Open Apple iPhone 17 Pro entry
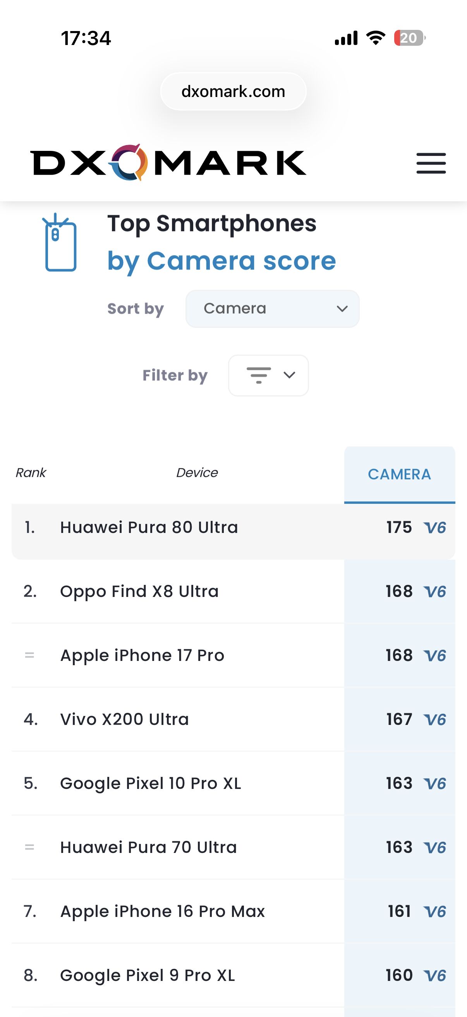 click(x=142, y=656)
